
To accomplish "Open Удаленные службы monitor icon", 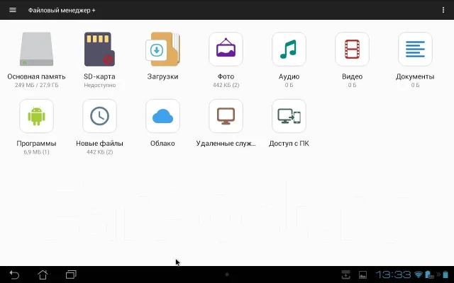I will [226, 116].
